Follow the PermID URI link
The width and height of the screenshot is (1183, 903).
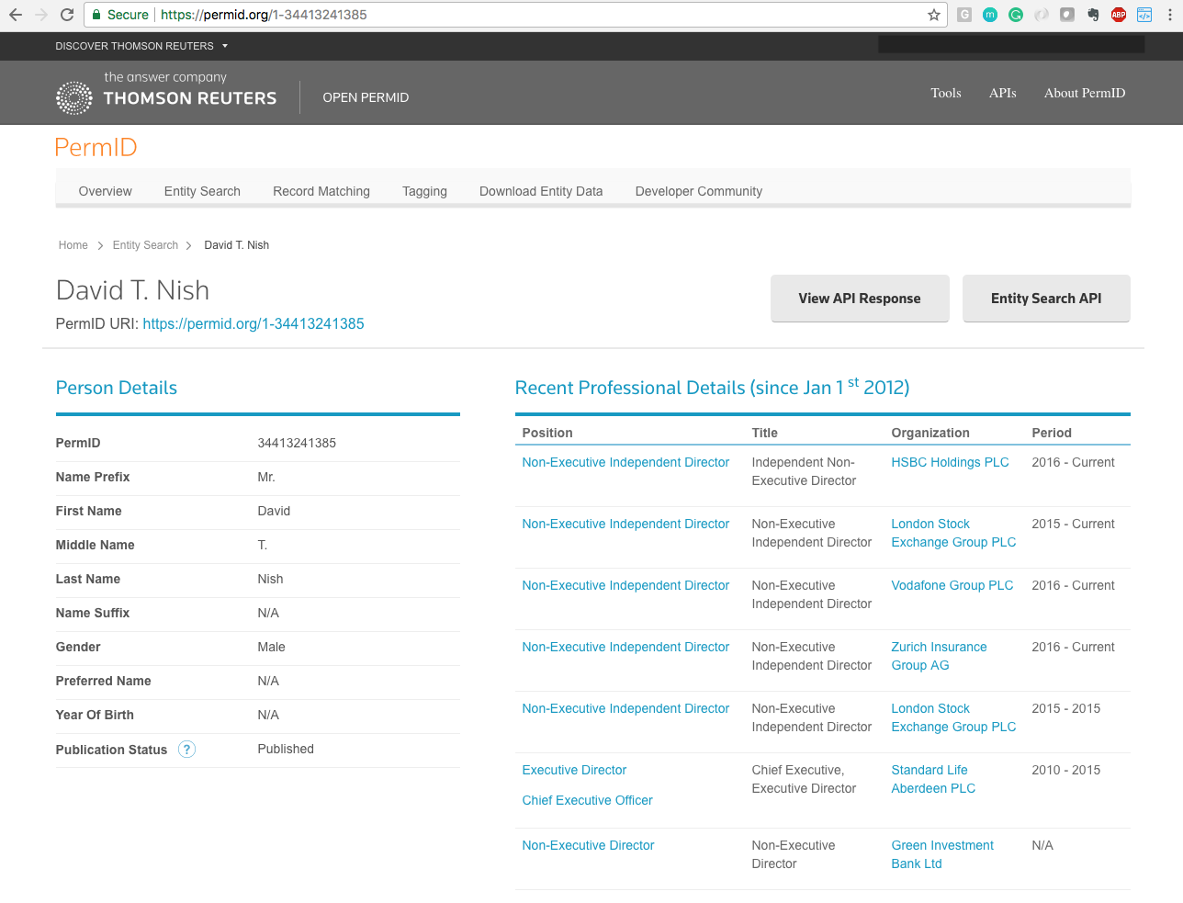(253, 323)
